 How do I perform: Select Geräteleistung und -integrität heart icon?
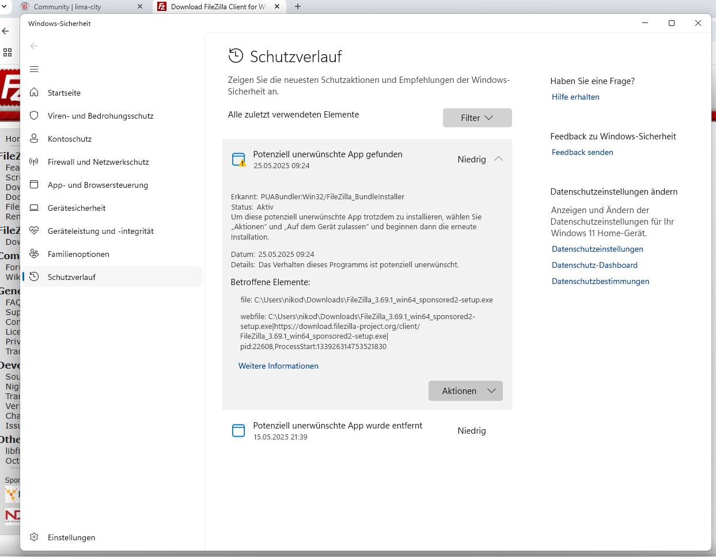34,231
